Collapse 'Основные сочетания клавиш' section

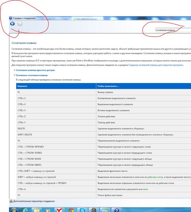coord(31,75)
